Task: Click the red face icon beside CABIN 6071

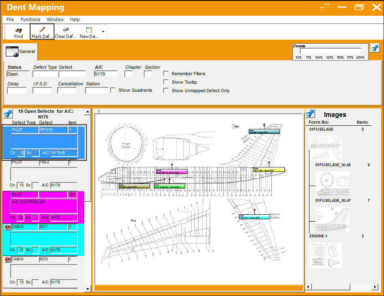Action: (7, 227)
